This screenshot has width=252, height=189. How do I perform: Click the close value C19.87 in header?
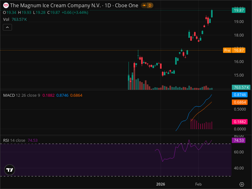(54, 13)
